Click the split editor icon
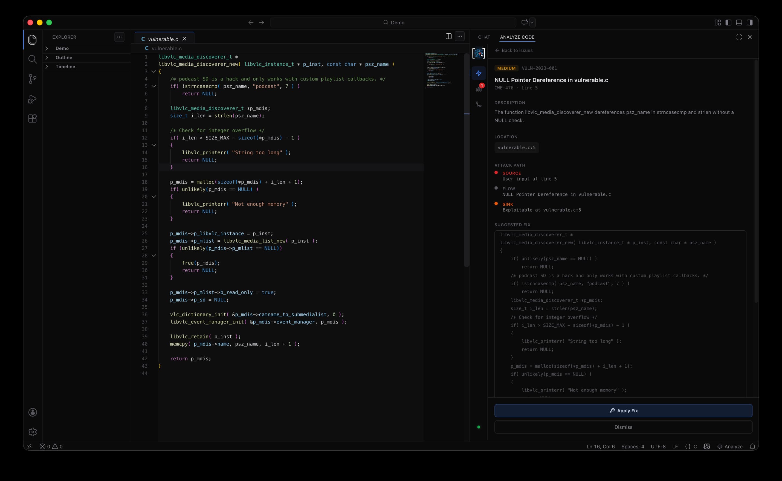The height and width of the screenshot is (481, 782). pyautogui.click(x=448, y=37)
